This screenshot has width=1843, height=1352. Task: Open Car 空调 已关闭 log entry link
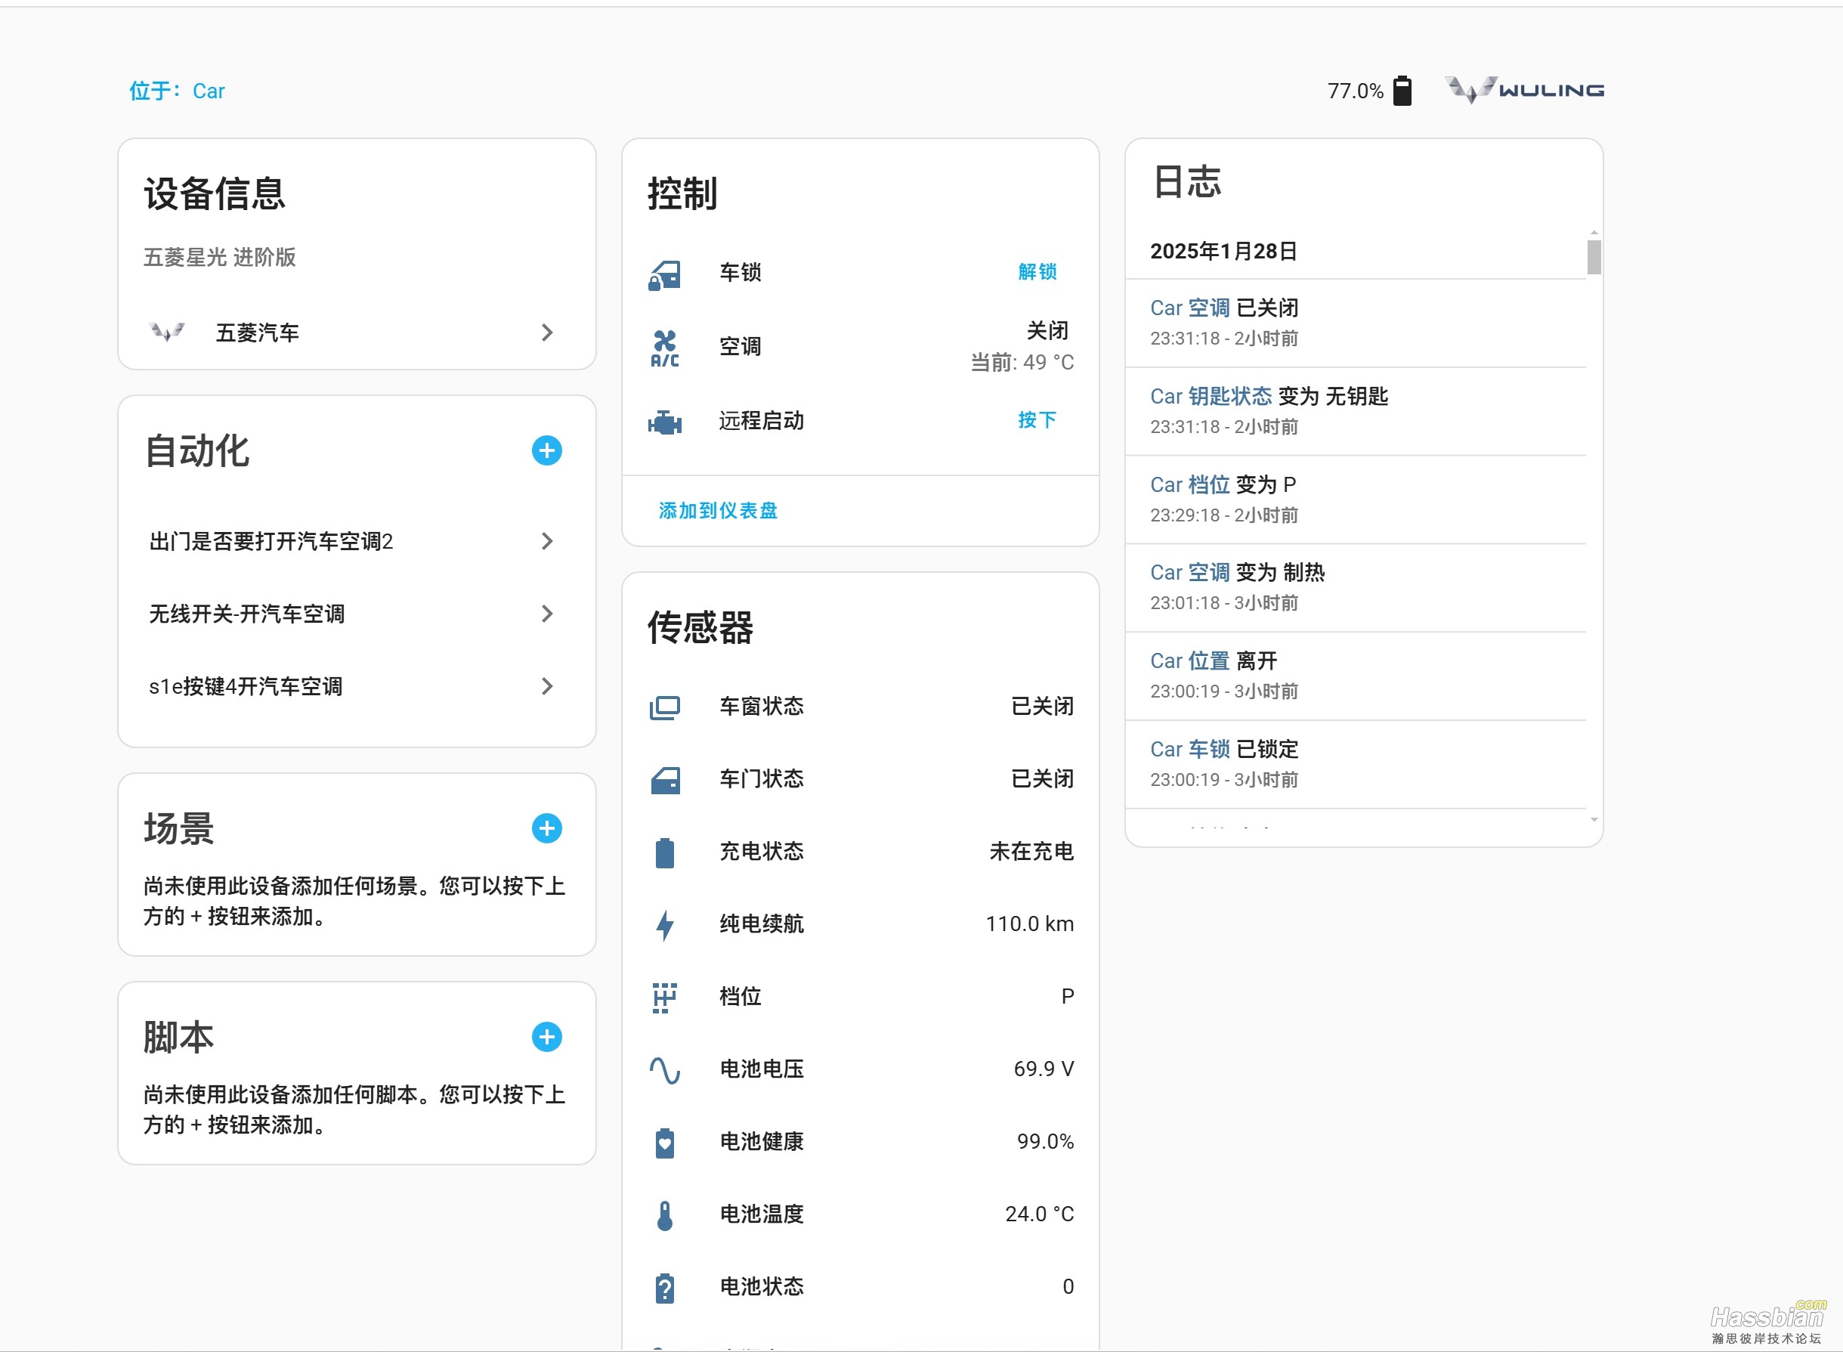[x=1190, y=308]
